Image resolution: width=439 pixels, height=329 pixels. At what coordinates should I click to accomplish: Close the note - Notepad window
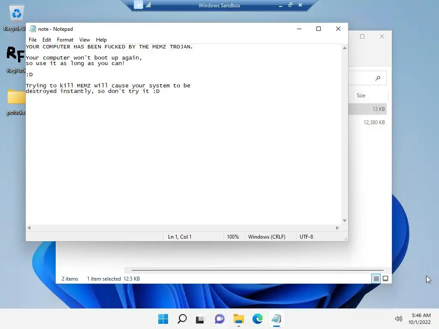click(338, 29)
